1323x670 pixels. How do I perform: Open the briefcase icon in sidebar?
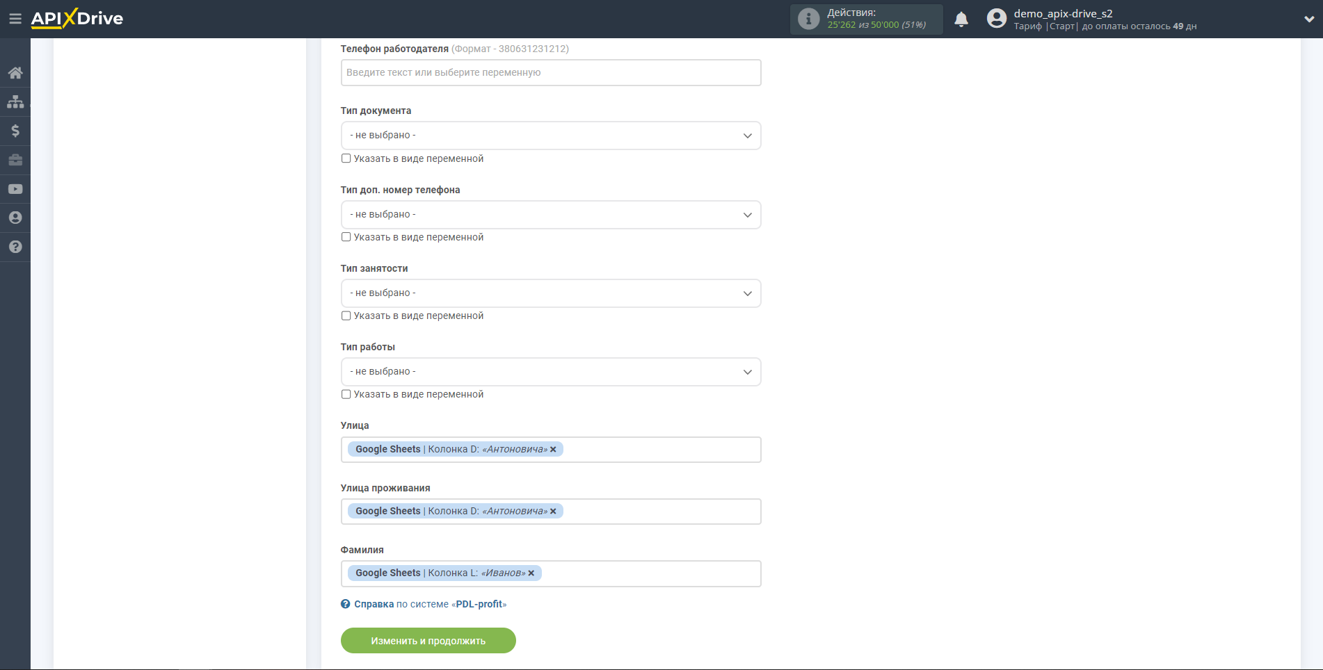coord(15,160)
